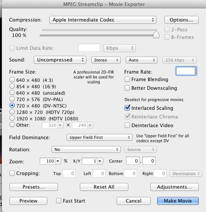Select 854 × 480 (16:9) frame size
The width and height of the screenshot is (206, 212).
point(12,86)
